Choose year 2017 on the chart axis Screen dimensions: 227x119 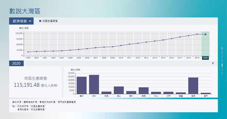click(x=180, y=58)
